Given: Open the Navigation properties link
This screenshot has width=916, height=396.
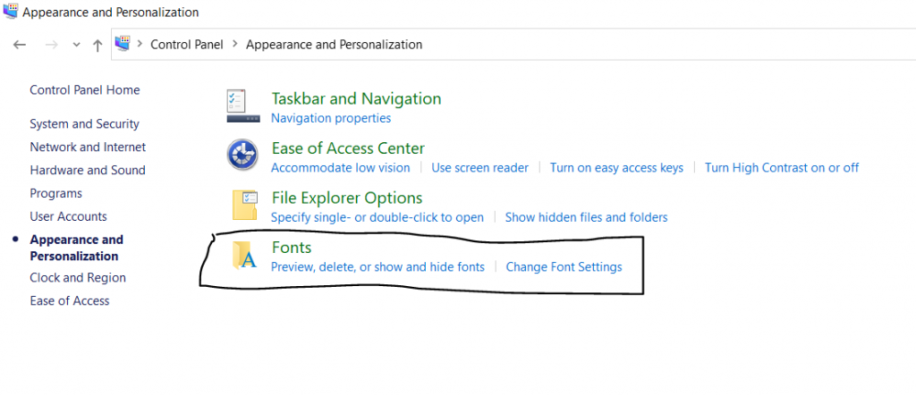Looking at the screenshot, I should 330,118.
